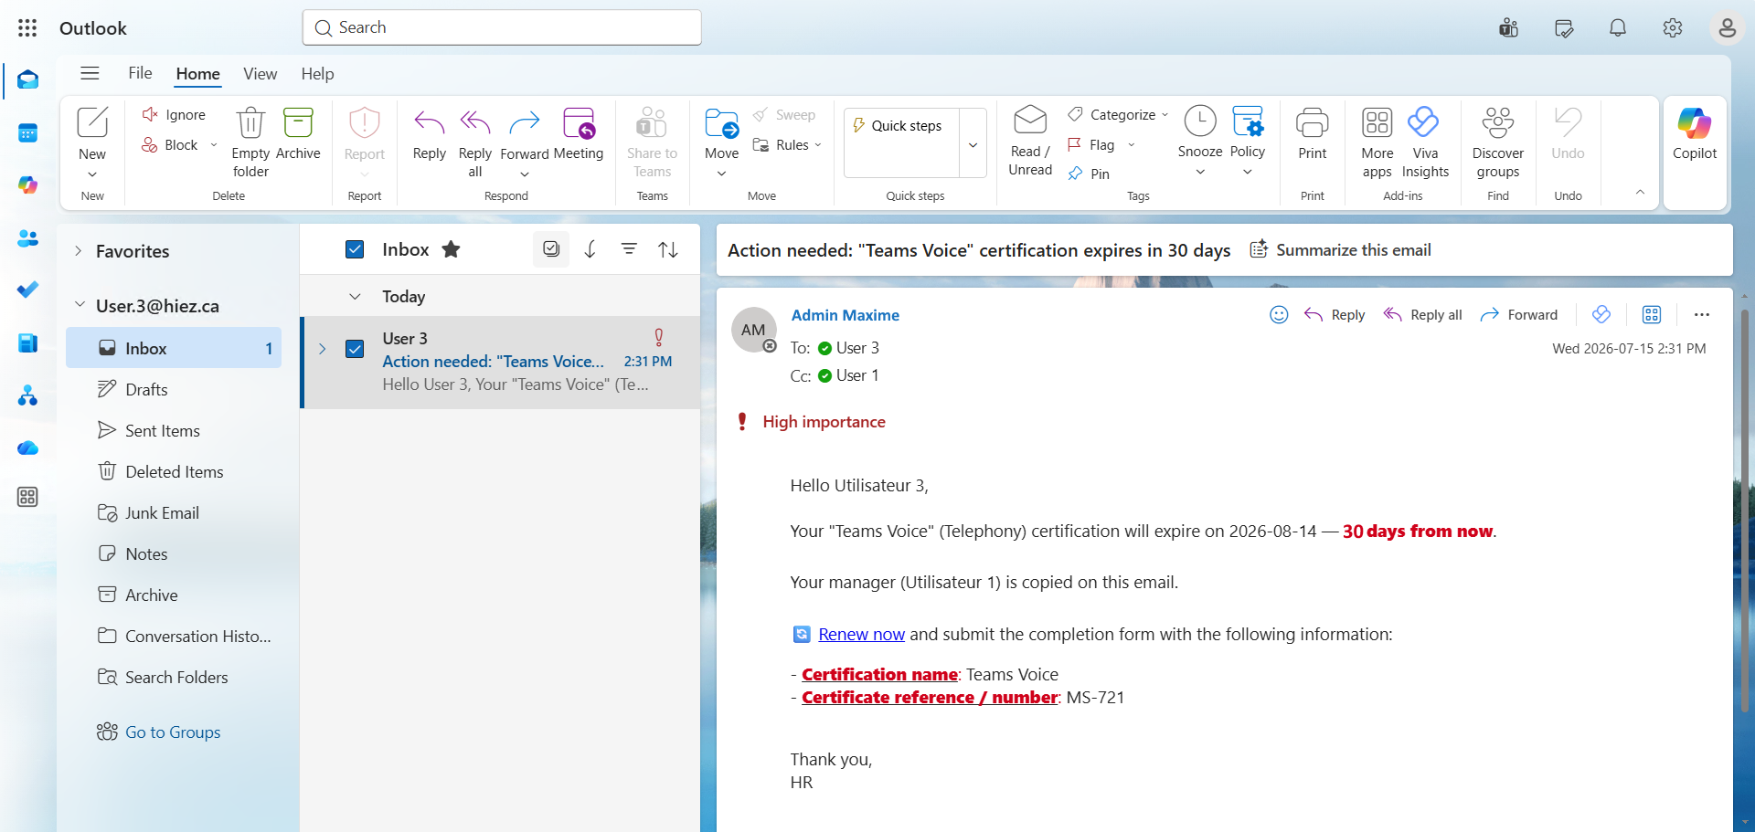Open the Quick steps entry
This screenshot has height=832, width=1755.
tap(901, 126)
